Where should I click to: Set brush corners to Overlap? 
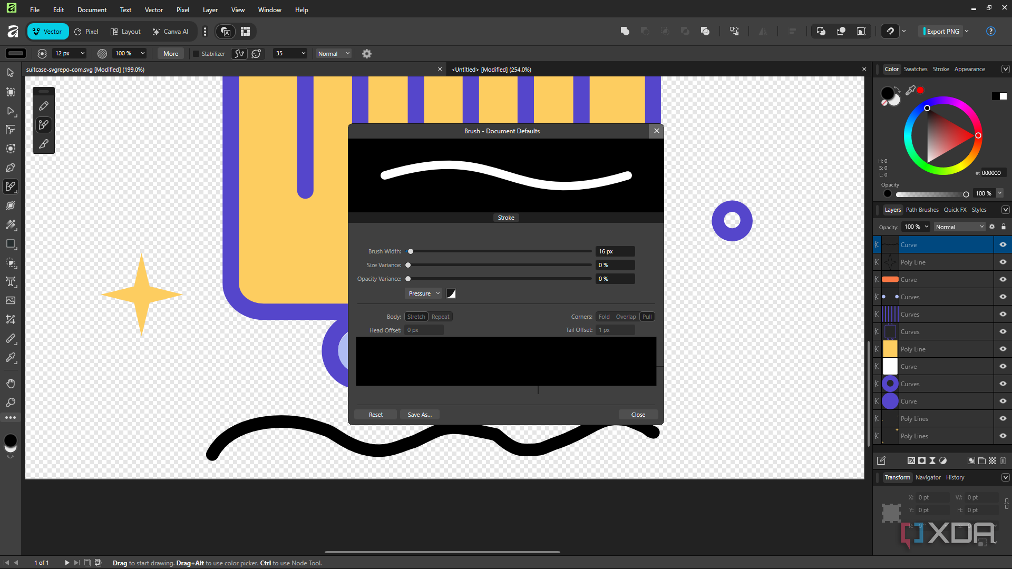point(626,317)
